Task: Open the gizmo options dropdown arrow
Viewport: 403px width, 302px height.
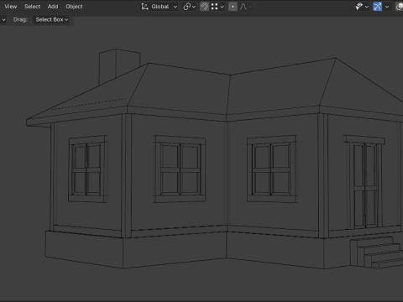Action: pyautogui.click(x=387, y=7)
